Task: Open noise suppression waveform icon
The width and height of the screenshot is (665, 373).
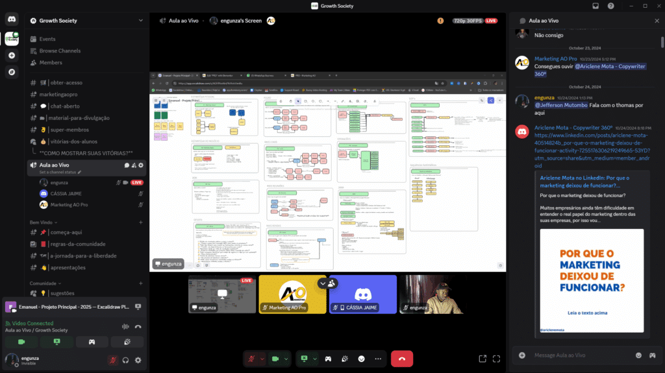Action: click(x=125, y=327)
